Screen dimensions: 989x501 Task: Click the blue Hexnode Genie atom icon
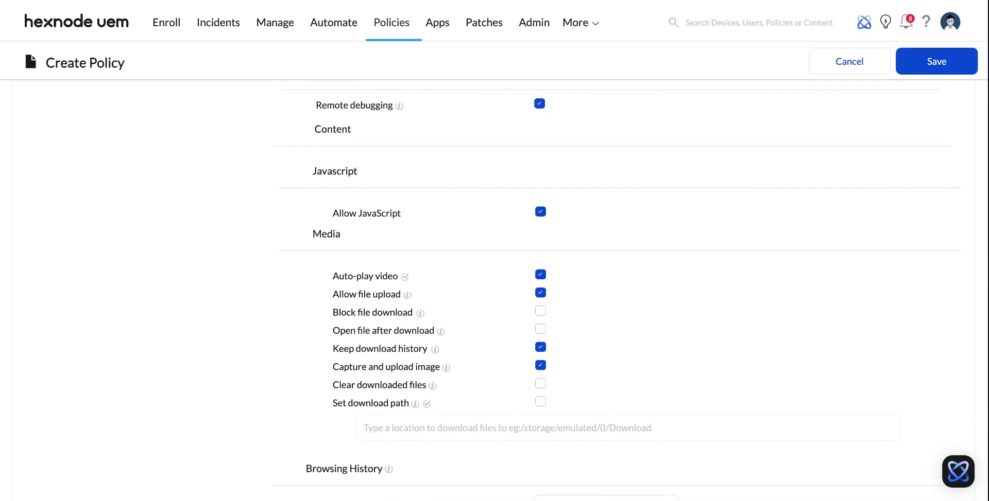864,22
